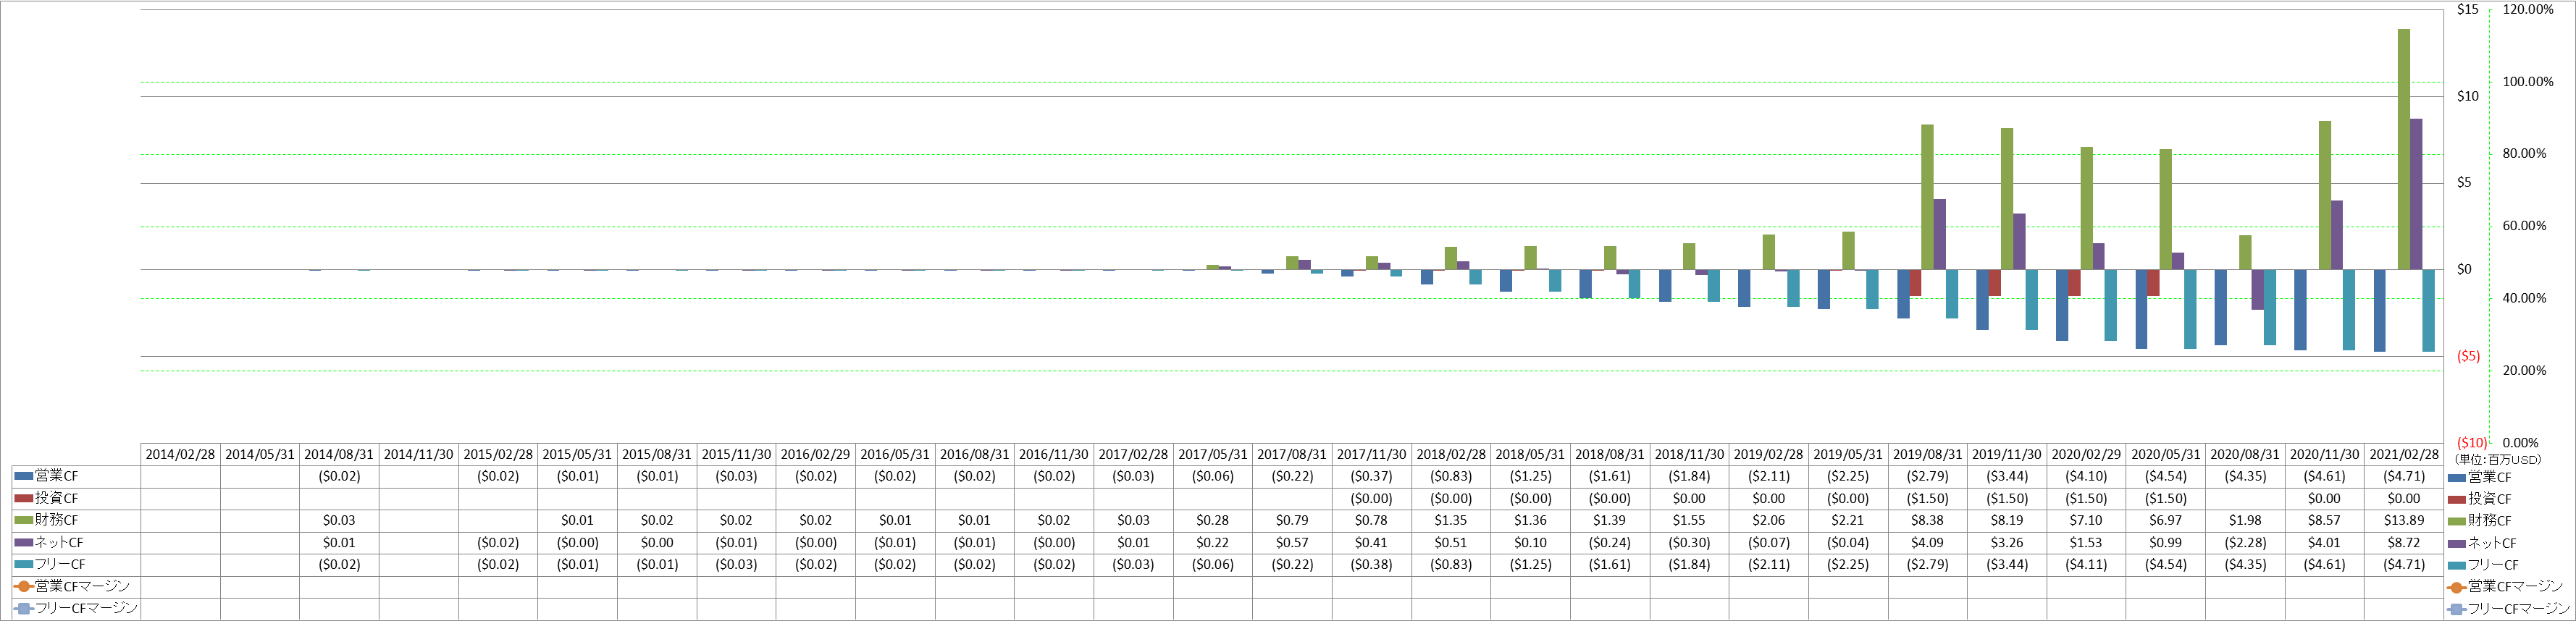Screen dimensions: 2576x621
Task: Click the green 財務CF legend swatch in the table row header
Action: pos(24,520)
